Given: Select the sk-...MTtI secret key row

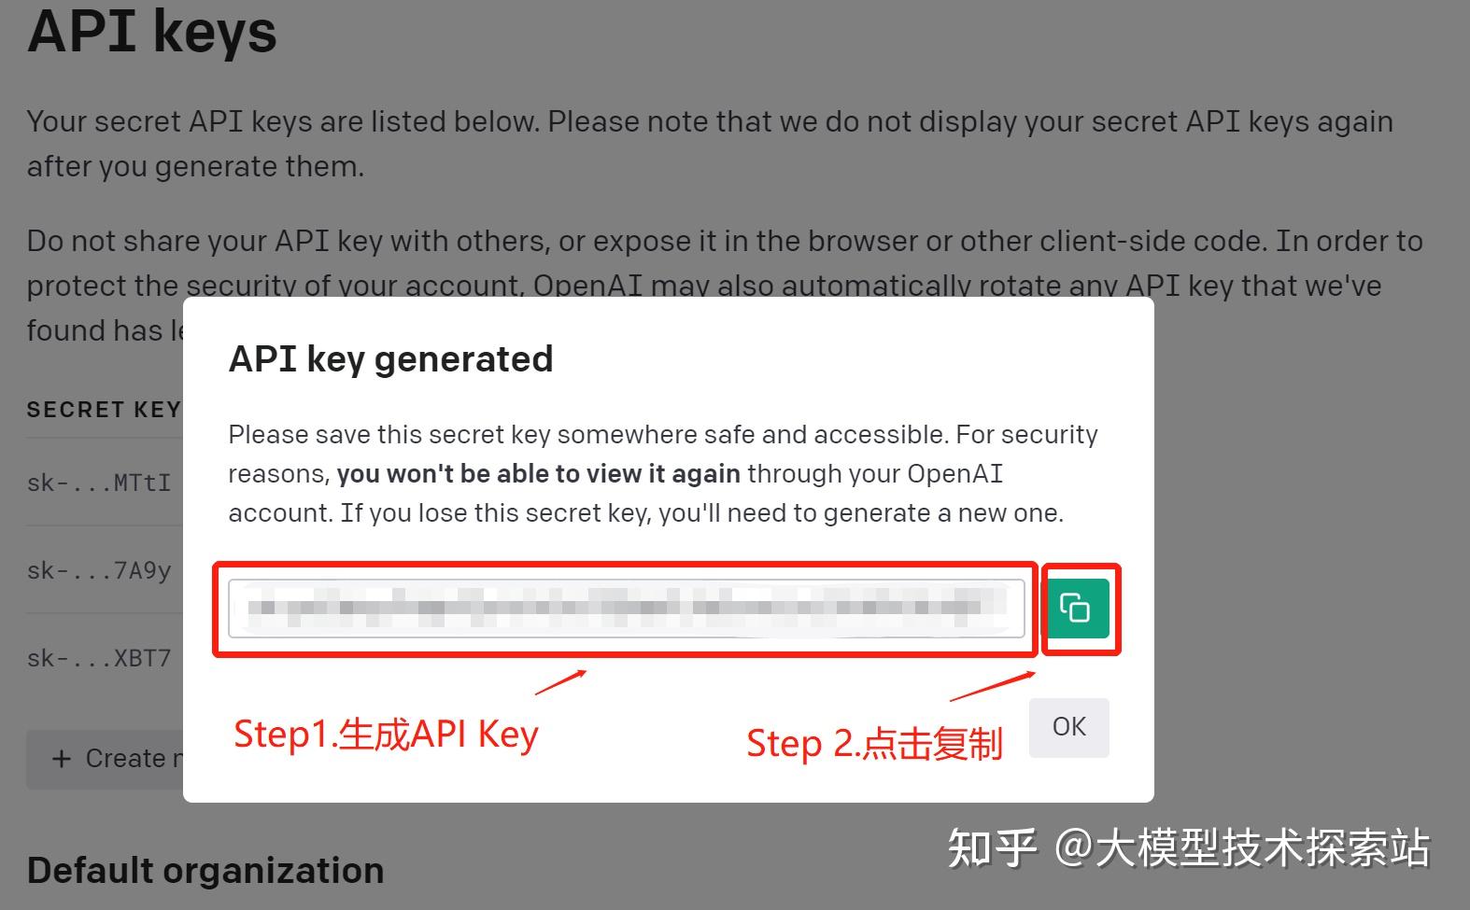Looking at the screenshot, I should point(104,483).
